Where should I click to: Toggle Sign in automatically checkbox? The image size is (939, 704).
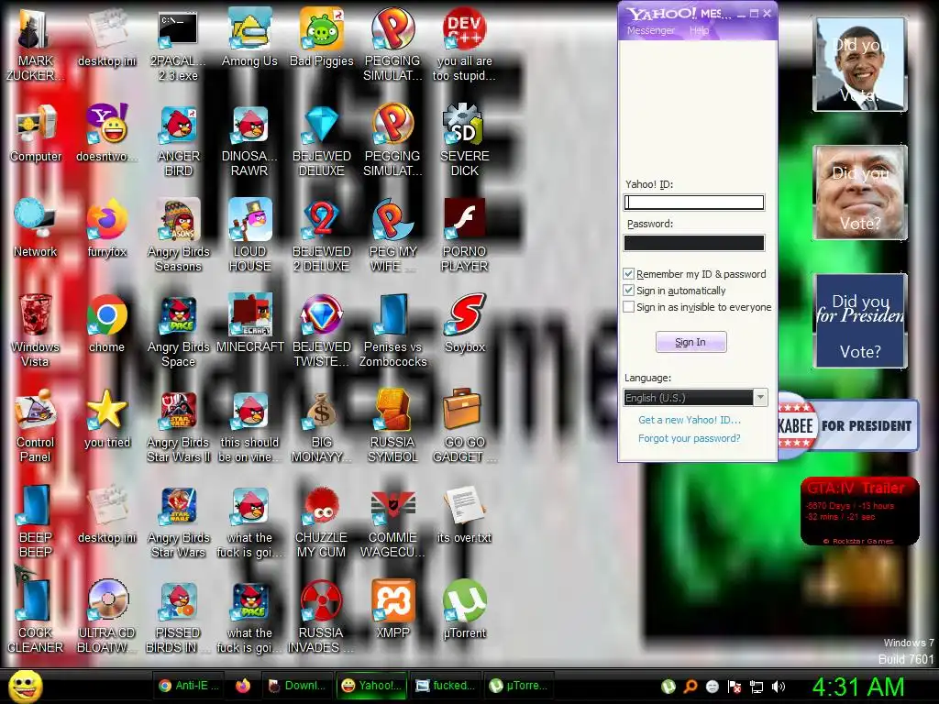tap(629, 291)
